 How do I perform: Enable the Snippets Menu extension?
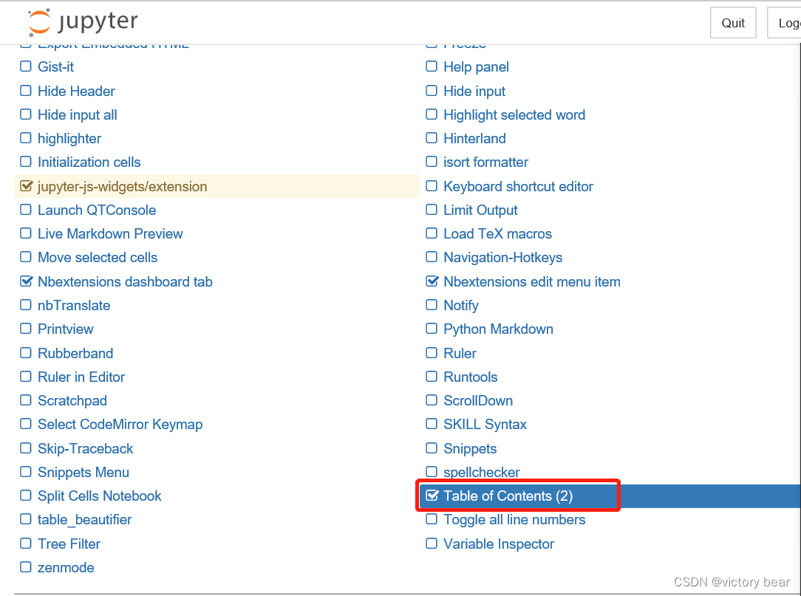(x=26, y=472)
